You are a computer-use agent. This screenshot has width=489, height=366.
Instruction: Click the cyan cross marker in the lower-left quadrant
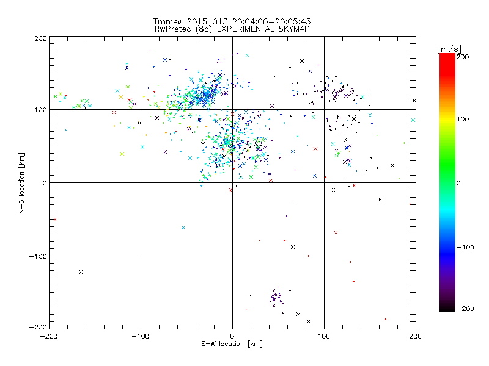click(183, 228)
